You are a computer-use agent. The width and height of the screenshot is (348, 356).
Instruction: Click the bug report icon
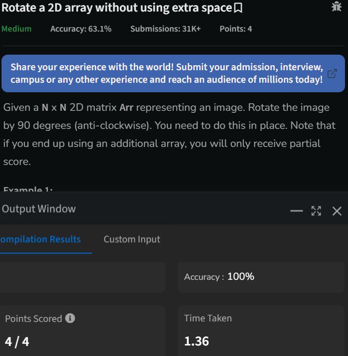coord(336,7)
